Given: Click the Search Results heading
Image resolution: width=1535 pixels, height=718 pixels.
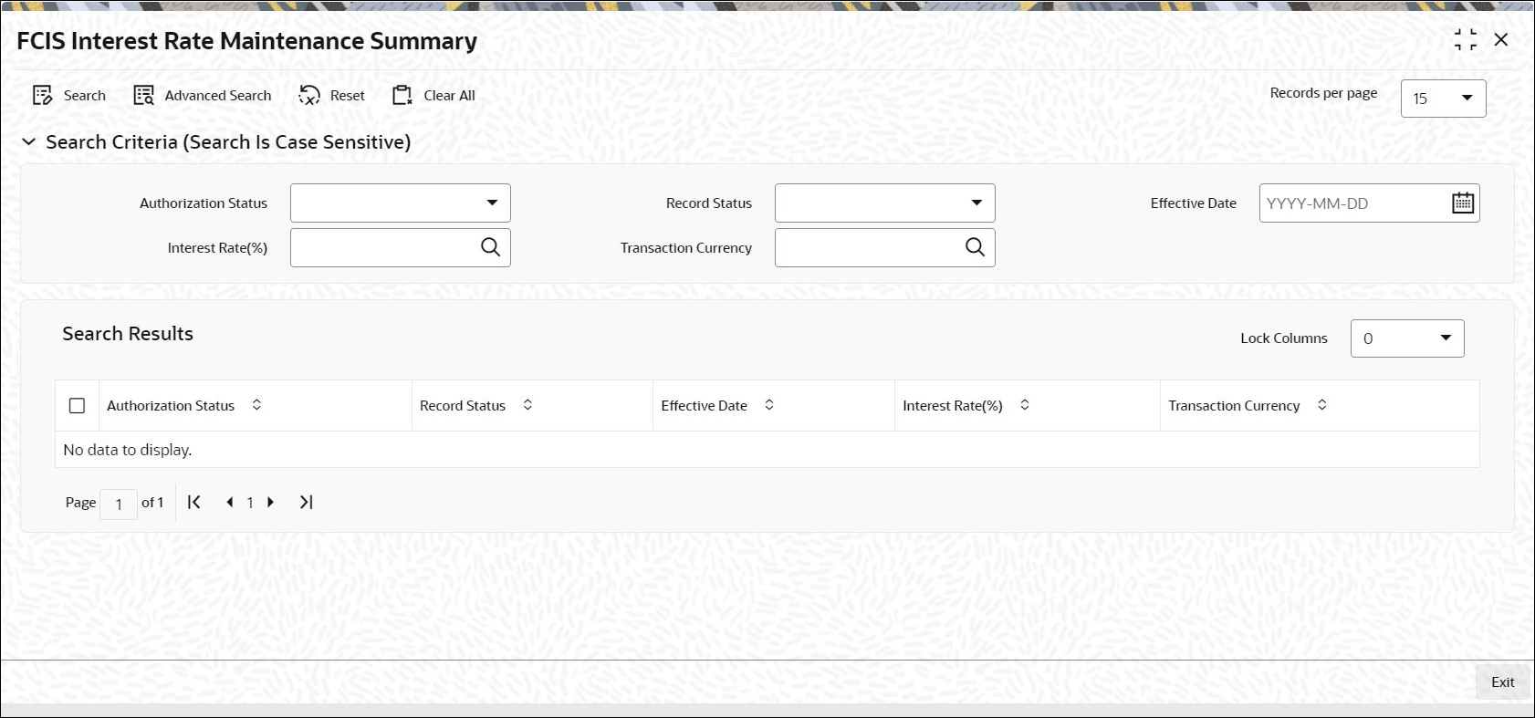Looking at the screenshot, I should point(128,334).
